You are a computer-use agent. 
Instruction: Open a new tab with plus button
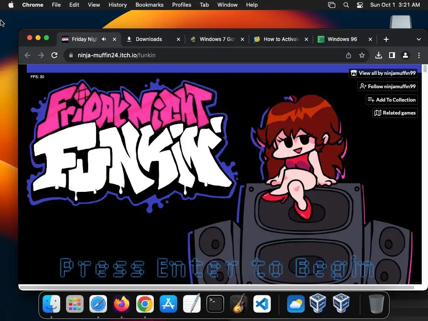[386, 39]
